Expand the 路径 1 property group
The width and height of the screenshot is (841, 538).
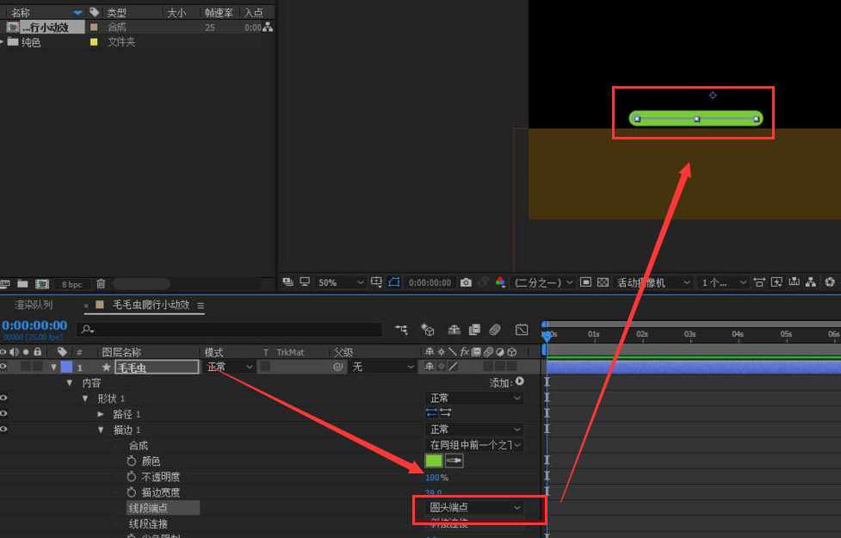click(102, 414)
